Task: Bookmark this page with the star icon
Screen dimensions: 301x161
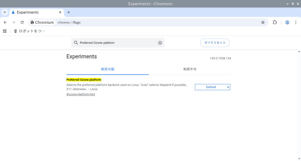Action: pyautogui.click(x=263, y=22)
